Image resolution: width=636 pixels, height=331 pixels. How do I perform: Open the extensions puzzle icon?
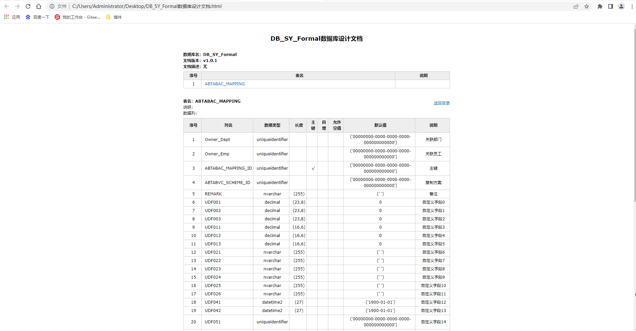pyautogui.click(x=600, y=6)
